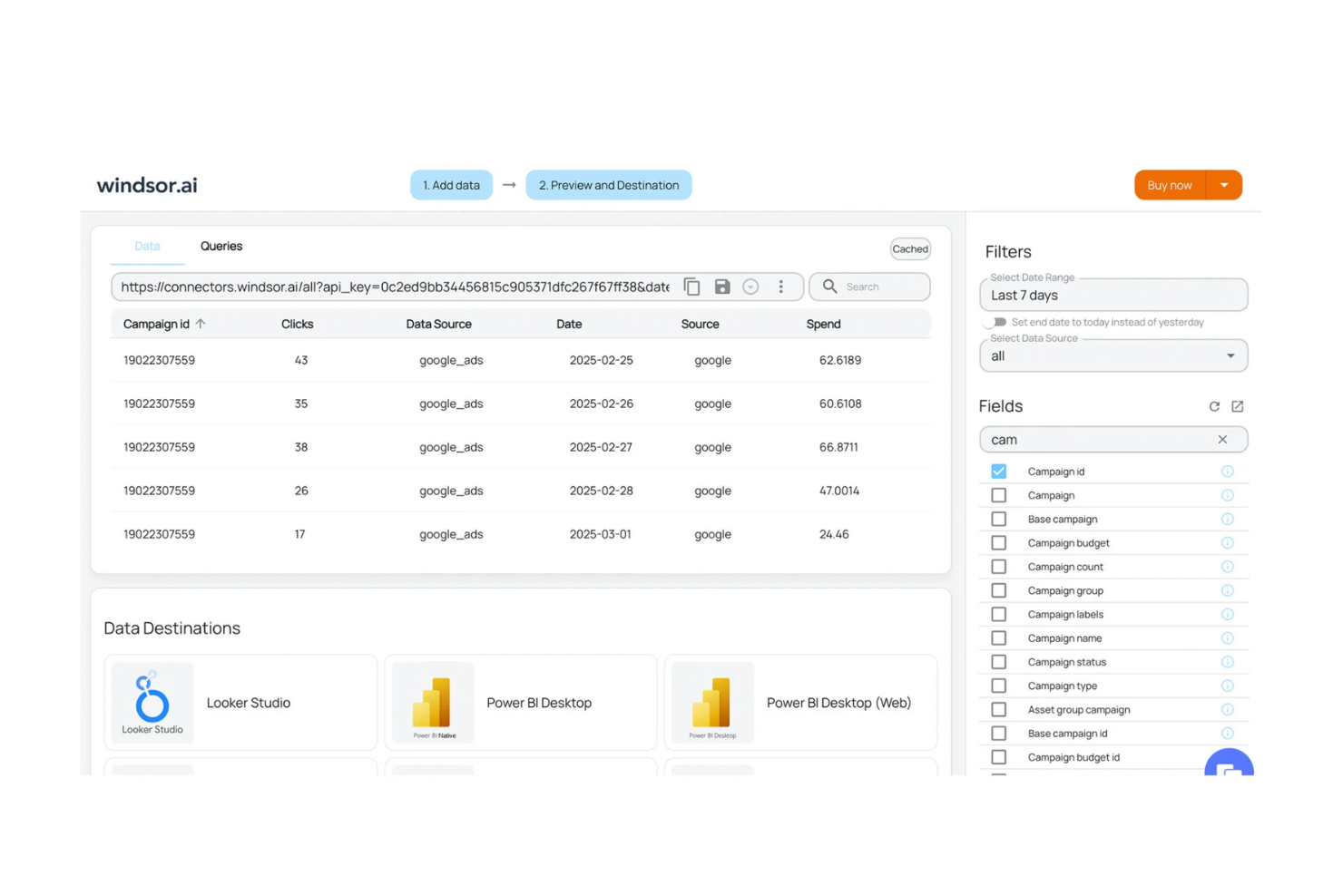This screenshot has height=895, width=1343.
Task: Open the circular download dropdown near the save icon
Action: 750,286
